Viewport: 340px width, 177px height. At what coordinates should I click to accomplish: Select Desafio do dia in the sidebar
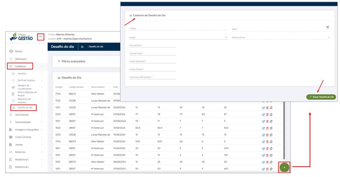click(25, 108)
